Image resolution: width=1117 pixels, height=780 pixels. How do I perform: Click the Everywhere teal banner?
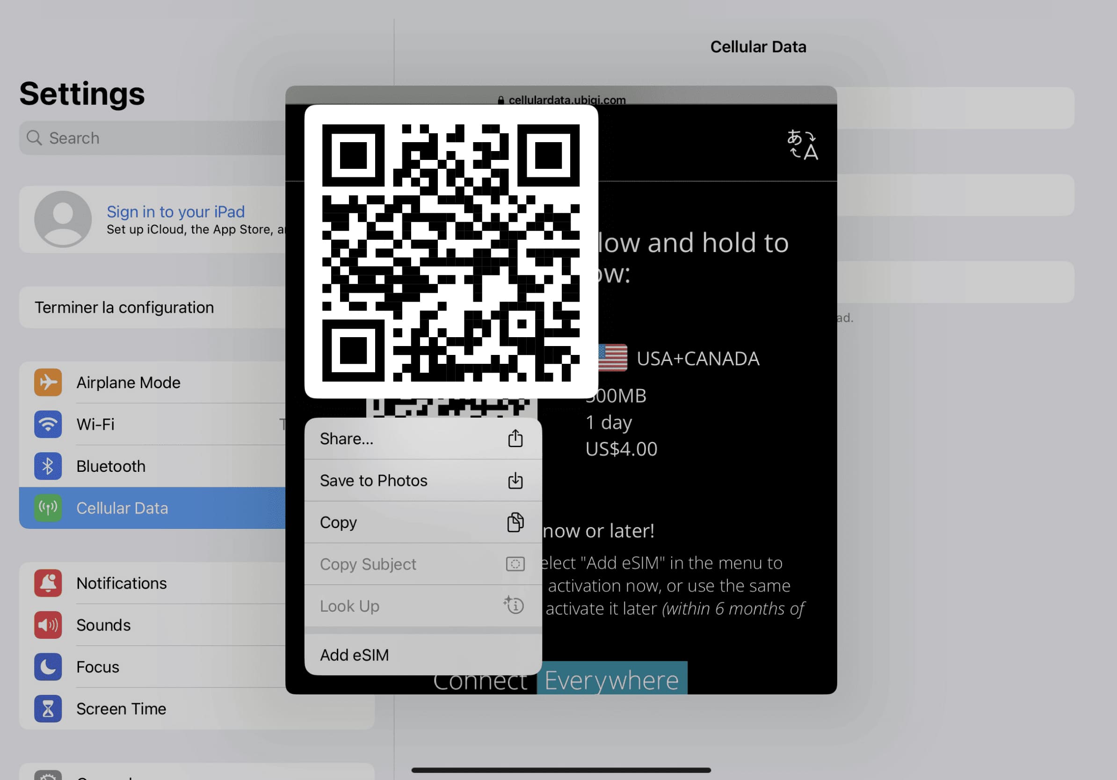[x=611, y=678]
